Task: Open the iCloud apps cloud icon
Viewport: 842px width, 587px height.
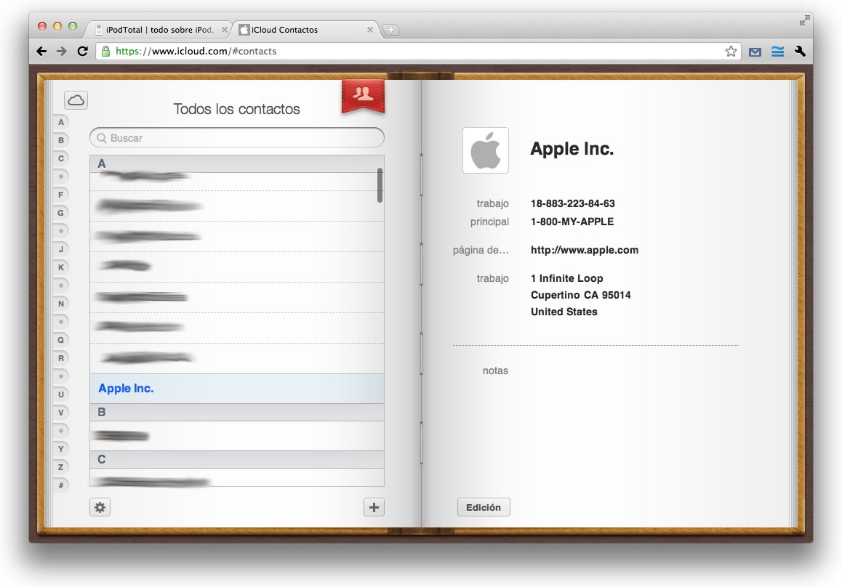Action: 76,100
